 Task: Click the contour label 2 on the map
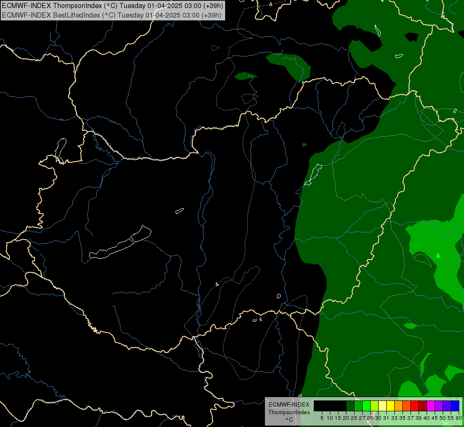[x=455, y=111]
